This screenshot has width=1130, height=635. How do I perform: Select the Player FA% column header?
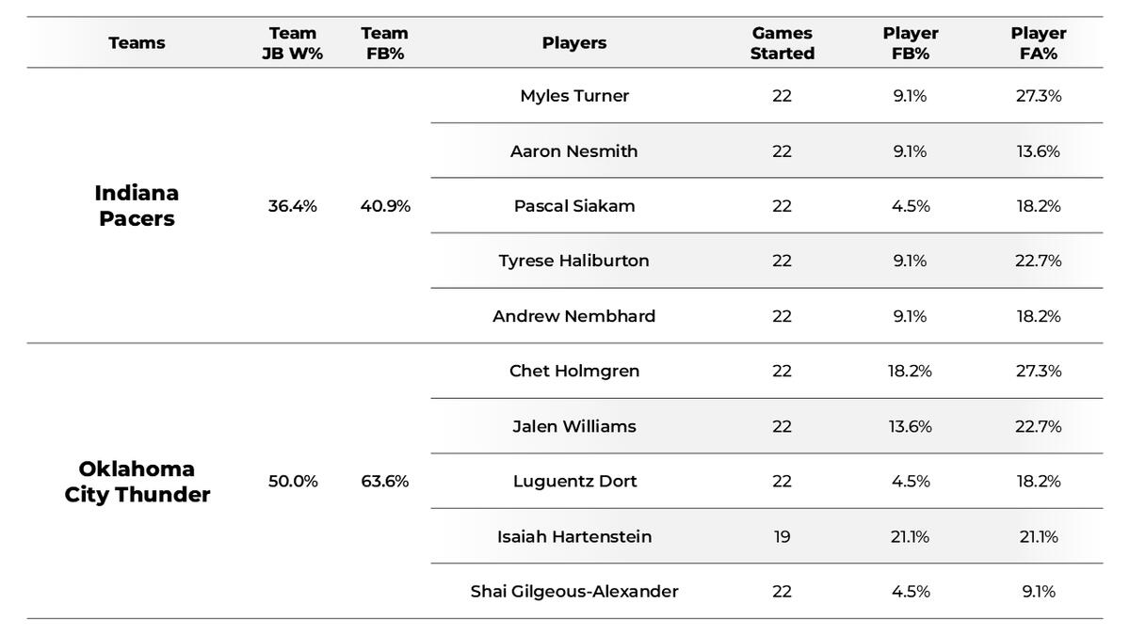(1038, 43)
